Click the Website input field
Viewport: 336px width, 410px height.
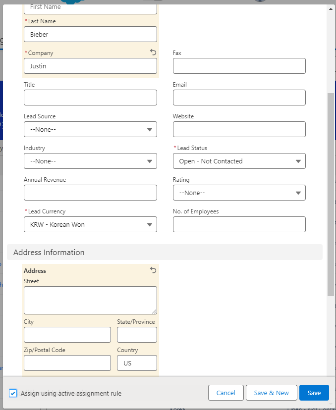coord(239,129)
